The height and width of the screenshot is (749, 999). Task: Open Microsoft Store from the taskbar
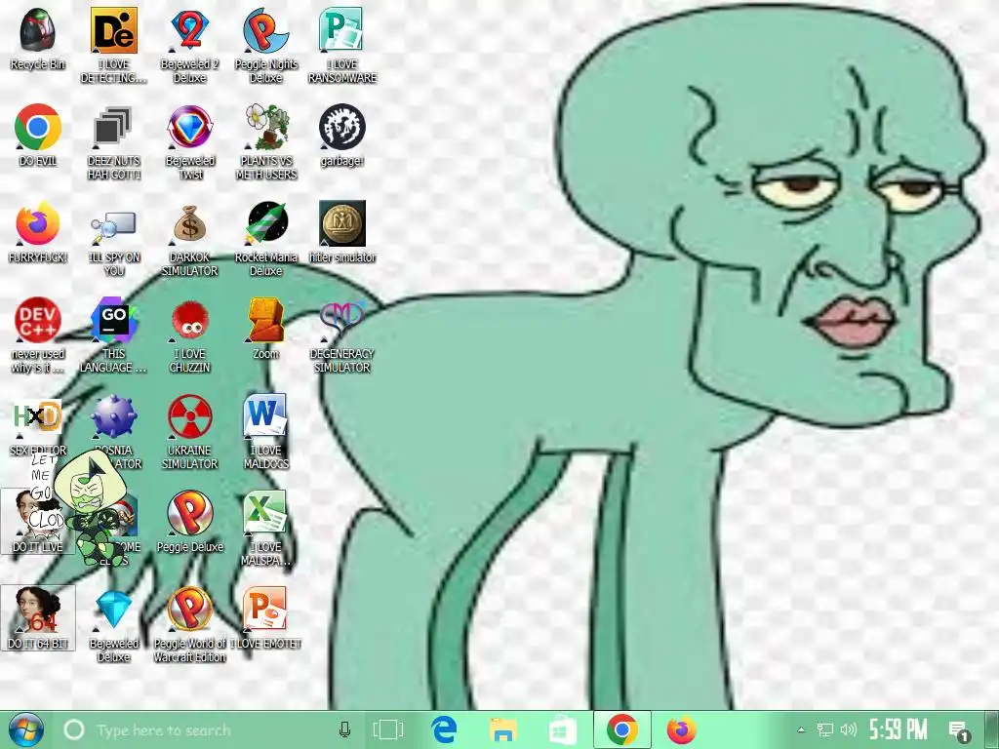pos(562,729)
